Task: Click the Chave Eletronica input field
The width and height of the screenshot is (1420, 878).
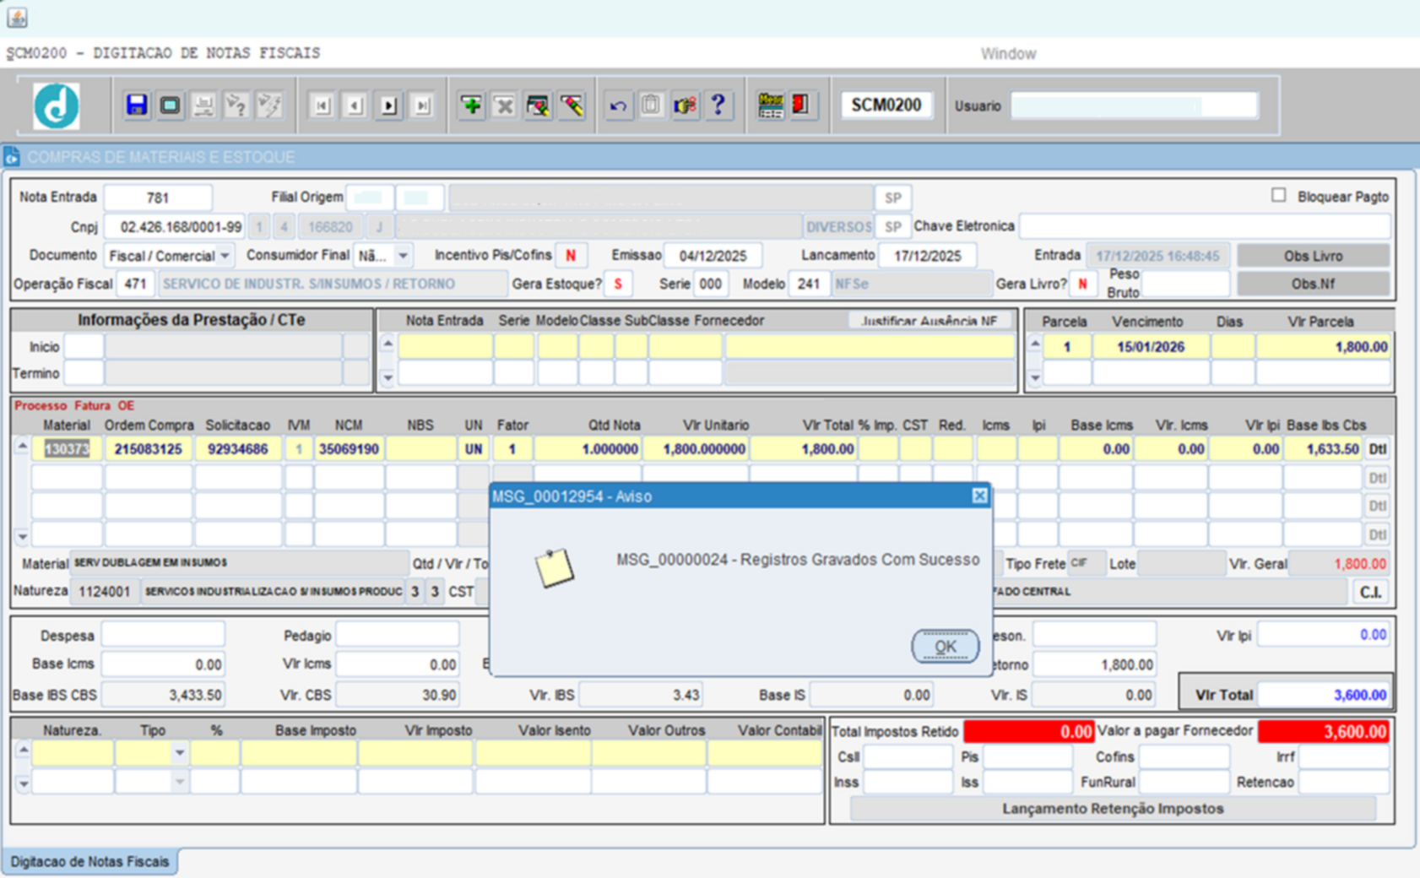Action: pyautogui.click(x=1204, y=226)
